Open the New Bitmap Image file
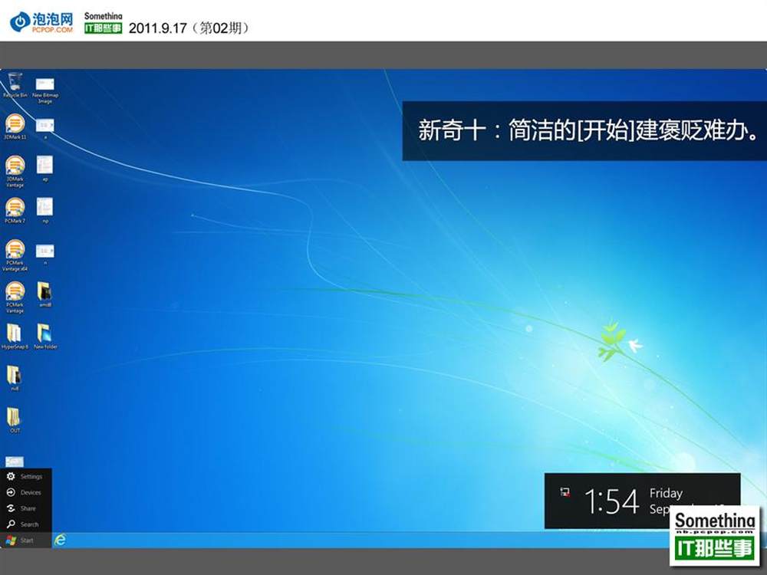This screenshot has width=767, height=575. (45, 90)
